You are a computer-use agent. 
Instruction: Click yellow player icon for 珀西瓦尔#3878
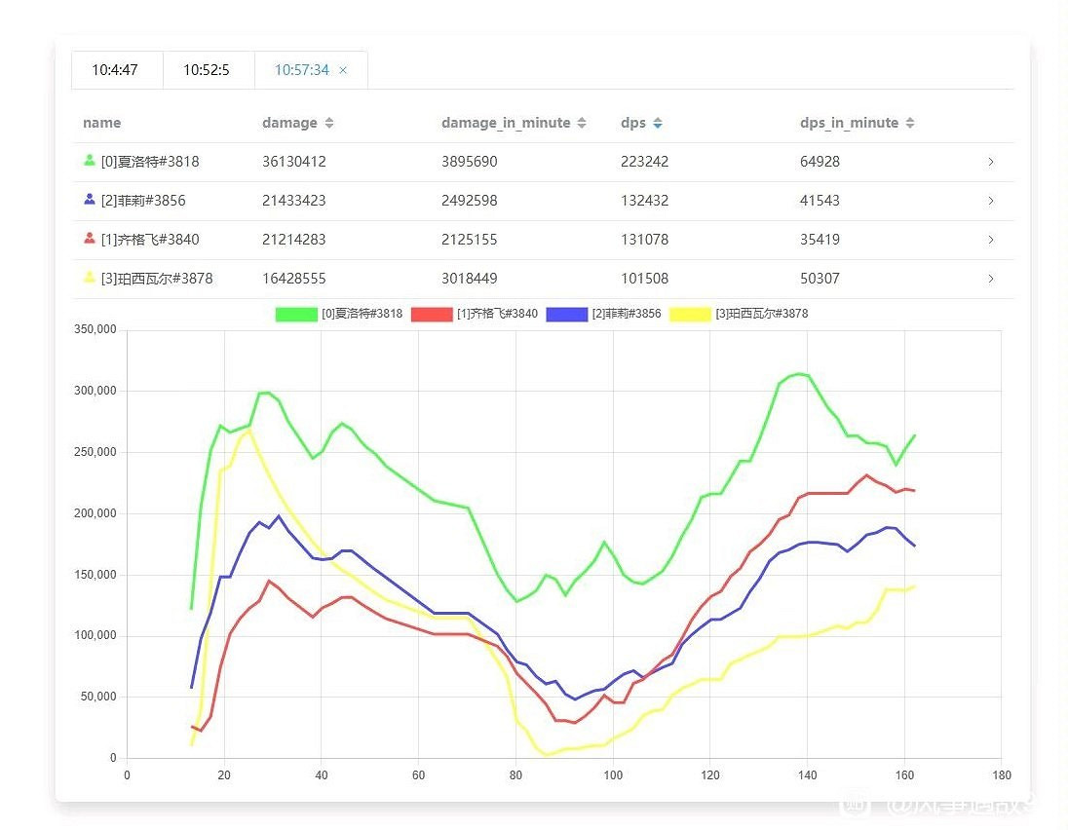90,278
